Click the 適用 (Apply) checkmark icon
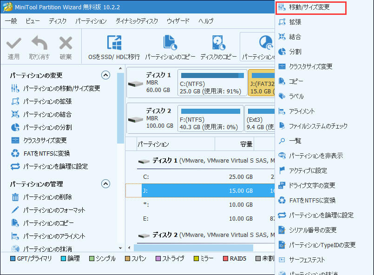 (x=14, y=44)
